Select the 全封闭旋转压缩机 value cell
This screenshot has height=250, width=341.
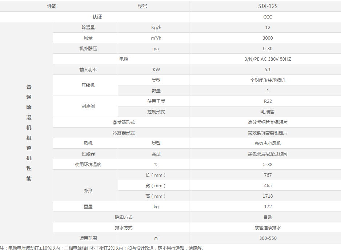[x=268, y=80]
